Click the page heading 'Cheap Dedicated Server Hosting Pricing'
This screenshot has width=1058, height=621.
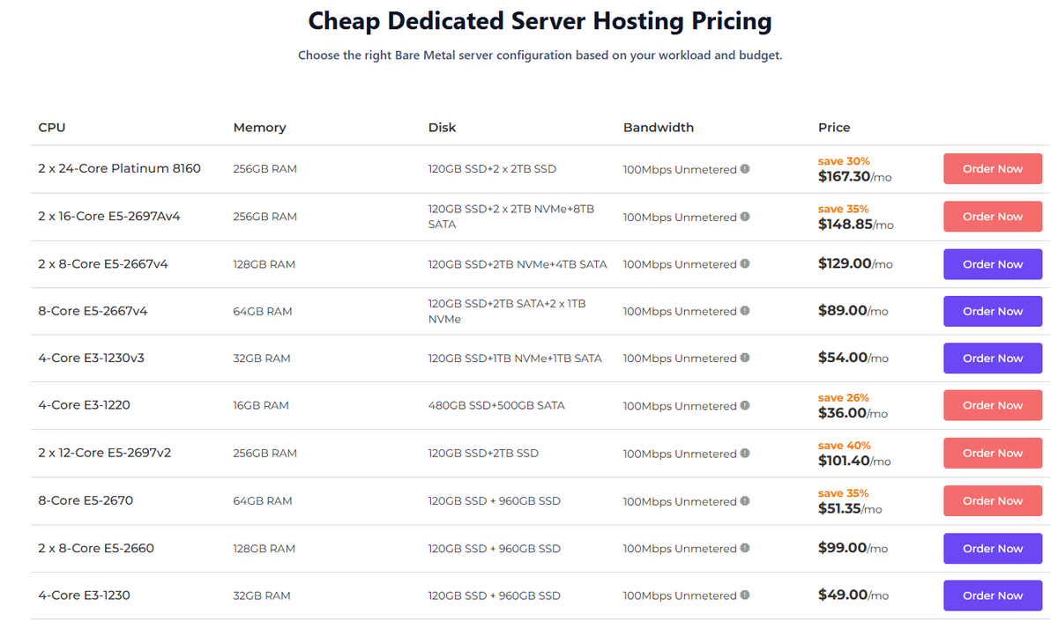pos(540,20)
